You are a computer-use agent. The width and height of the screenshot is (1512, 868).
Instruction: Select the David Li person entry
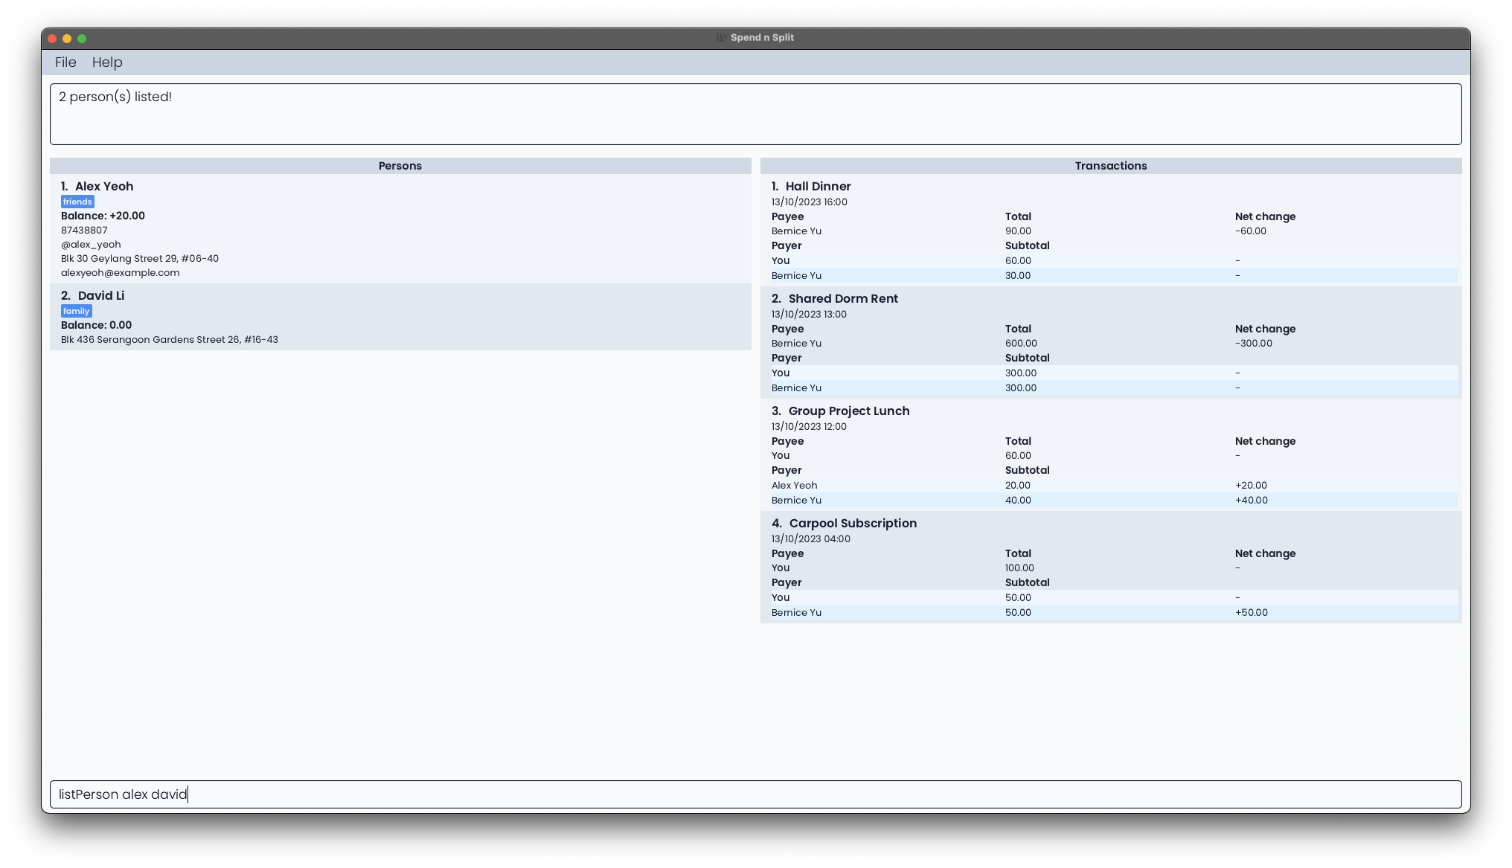point(400,317)
